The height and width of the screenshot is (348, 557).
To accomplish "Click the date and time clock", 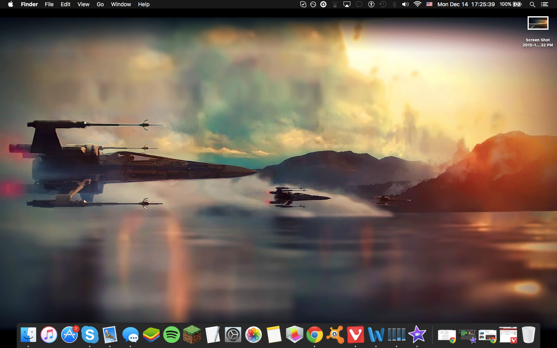I will (x=466, y=4).
